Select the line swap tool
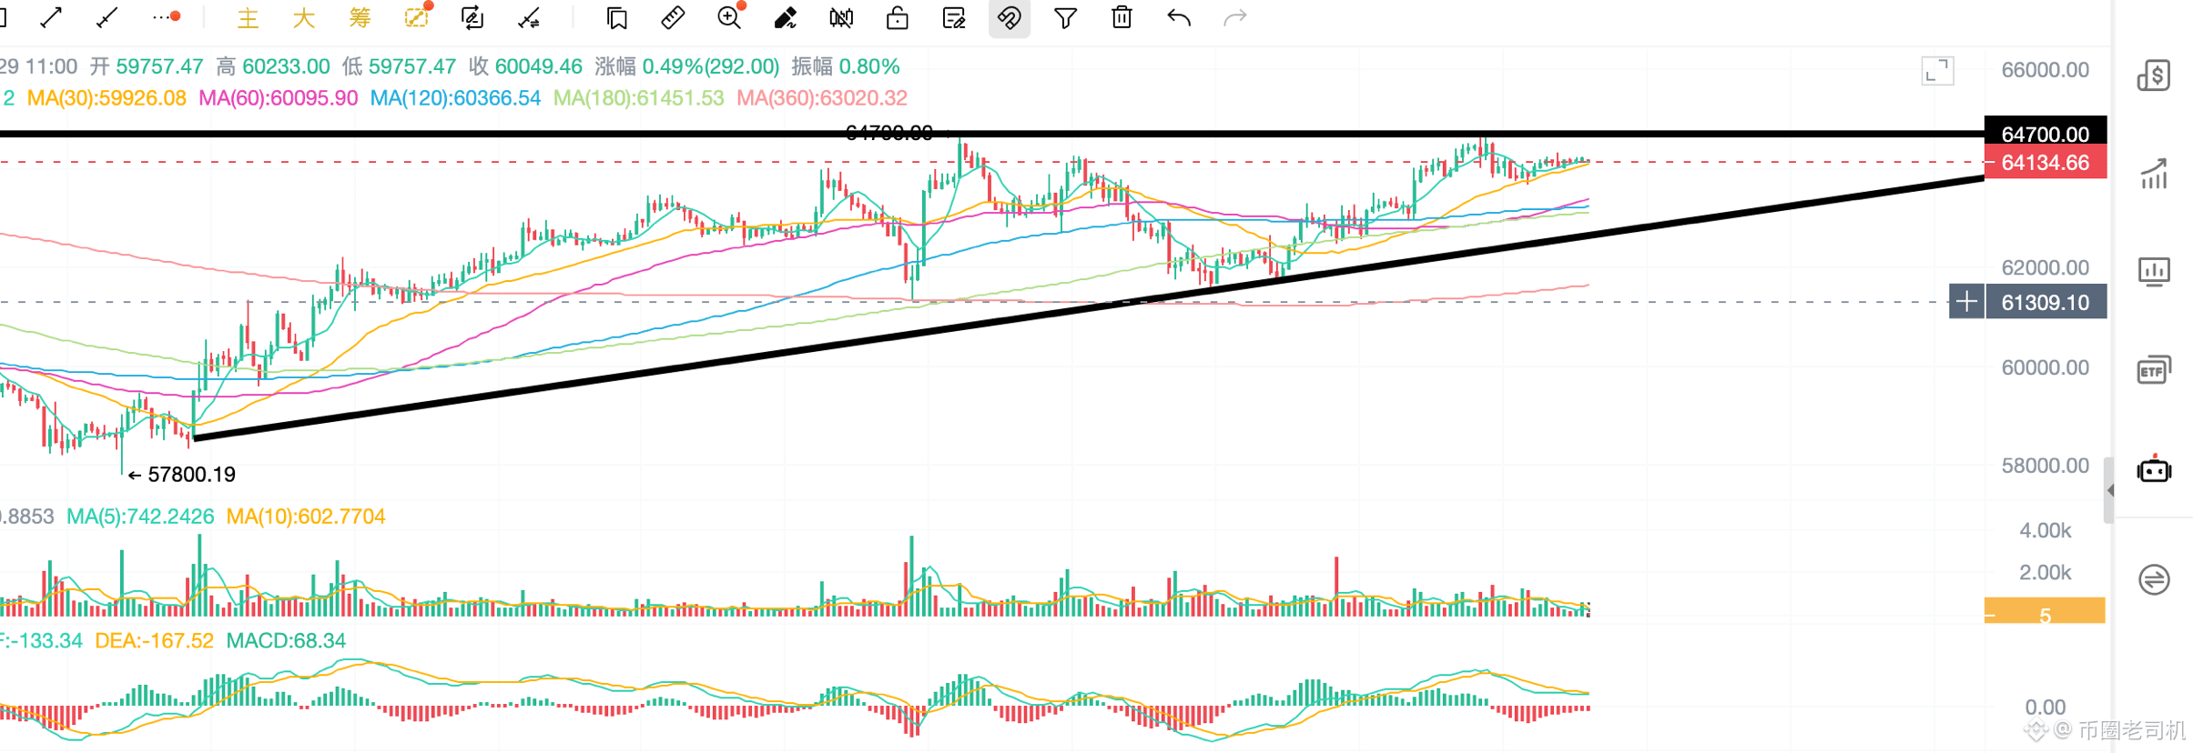 click(x=529, y=18)
